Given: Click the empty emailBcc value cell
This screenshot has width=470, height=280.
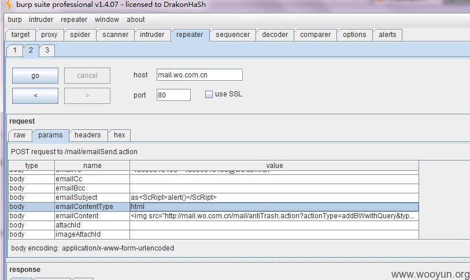Looking at the screenshot, I should tap(274, 188).
